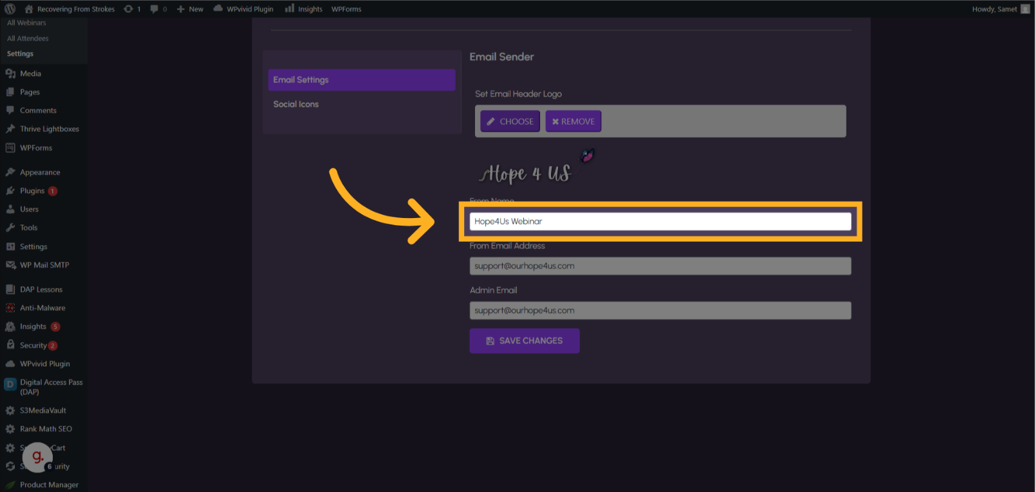Click the WordPress logo in admin bar
Viewport: 1035px width, 492px height.
(x=10, y=9)
